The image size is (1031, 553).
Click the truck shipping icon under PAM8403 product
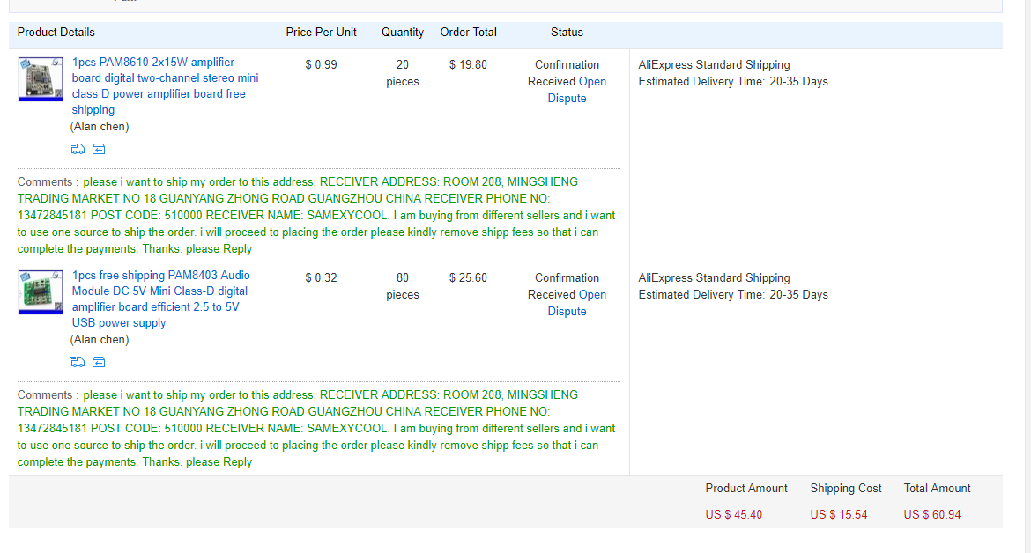point(78,362)
